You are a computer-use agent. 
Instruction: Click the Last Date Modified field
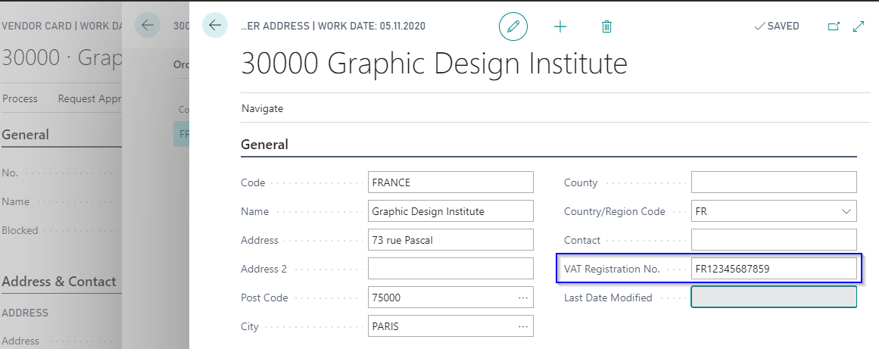(774, 297)
